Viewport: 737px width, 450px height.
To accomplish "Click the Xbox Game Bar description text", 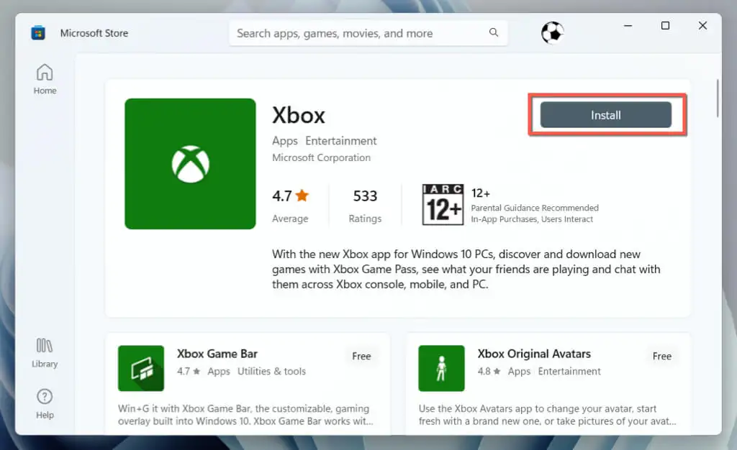I will 246,415.
